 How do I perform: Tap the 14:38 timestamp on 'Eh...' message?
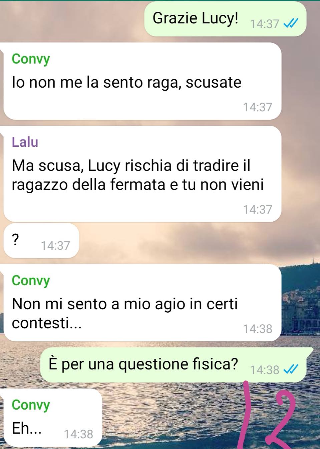coord(78,434)
